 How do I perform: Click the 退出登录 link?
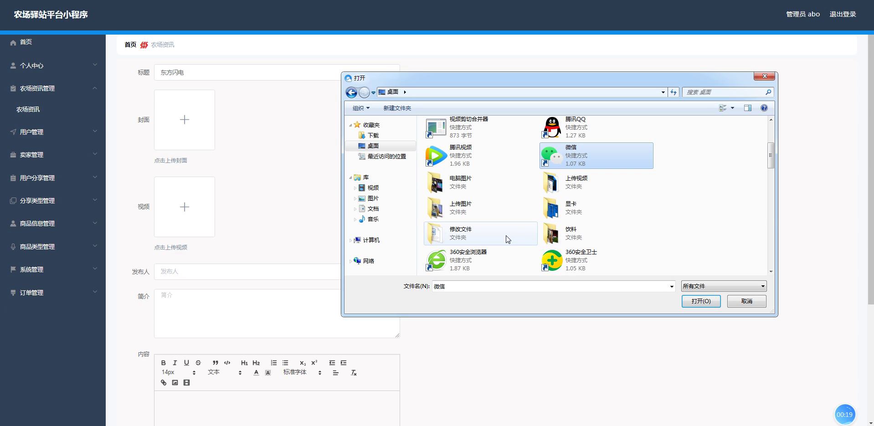point(843,14)
